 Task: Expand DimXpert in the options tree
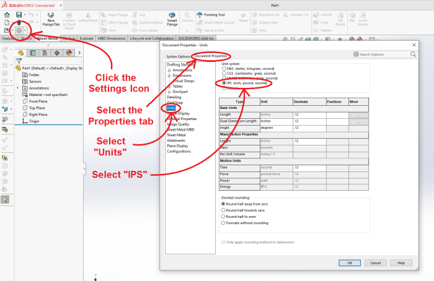coord(168,92)
